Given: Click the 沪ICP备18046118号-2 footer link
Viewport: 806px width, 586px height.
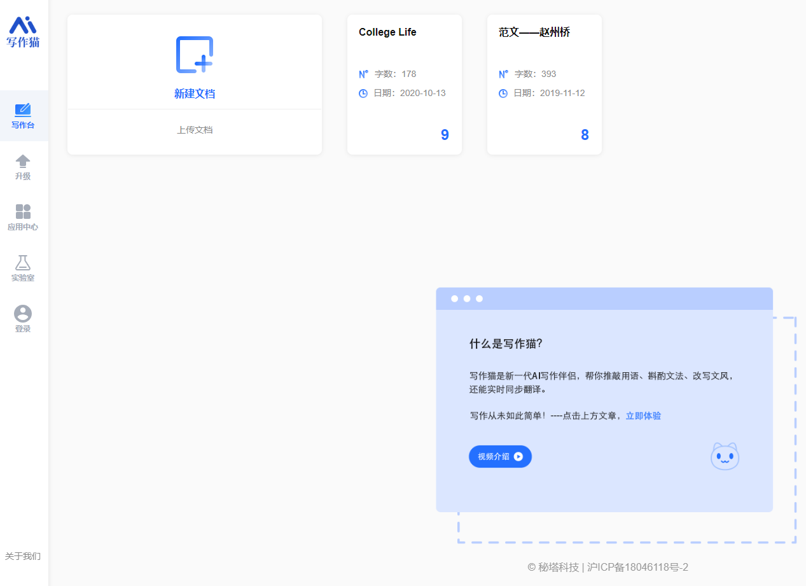Looking at the screenshot, I should click(637, 568).
